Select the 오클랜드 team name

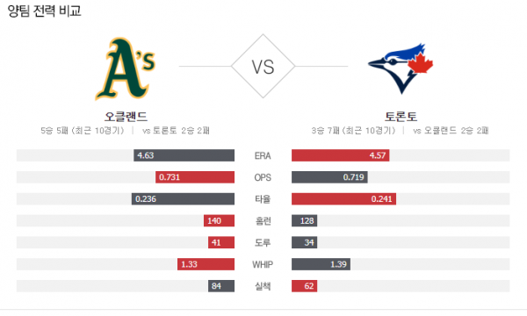coord(126,117)
